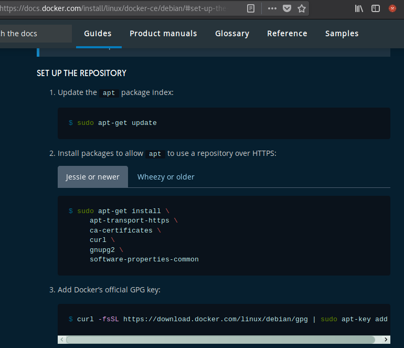
Task: Click the code scrollbar right arrow
Action: (x=386, y=340)
